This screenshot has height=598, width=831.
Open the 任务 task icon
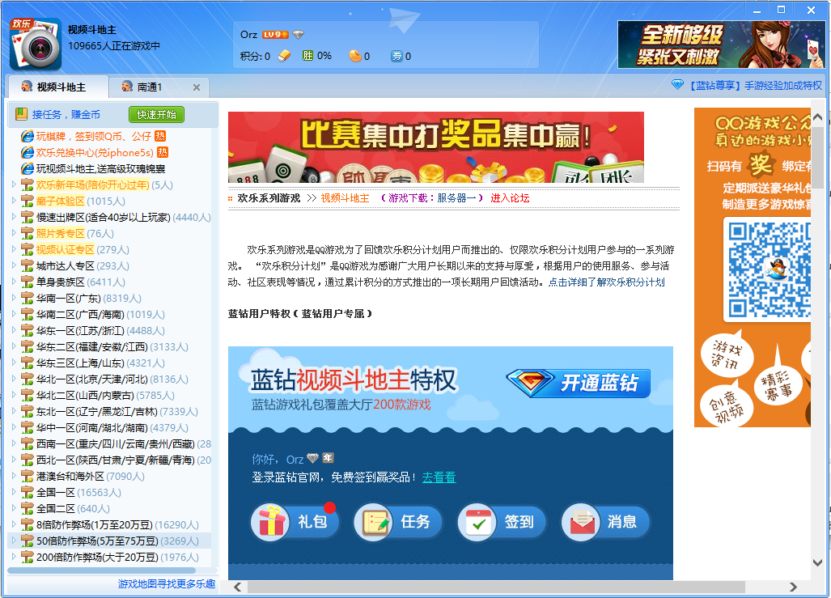click(x=373, y=522)
